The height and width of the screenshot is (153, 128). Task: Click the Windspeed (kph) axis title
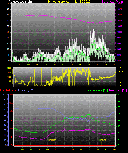pos(21,1)
